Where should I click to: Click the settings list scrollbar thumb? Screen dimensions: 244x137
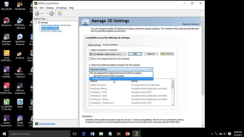coord(173,85)
